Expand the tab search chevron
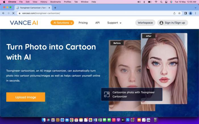This screenshot has height=124, width=199. tap(196, 8)
